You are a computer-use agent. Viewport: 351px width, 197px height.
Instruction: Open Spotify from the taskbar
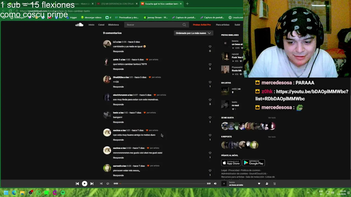tap(63, 193)
